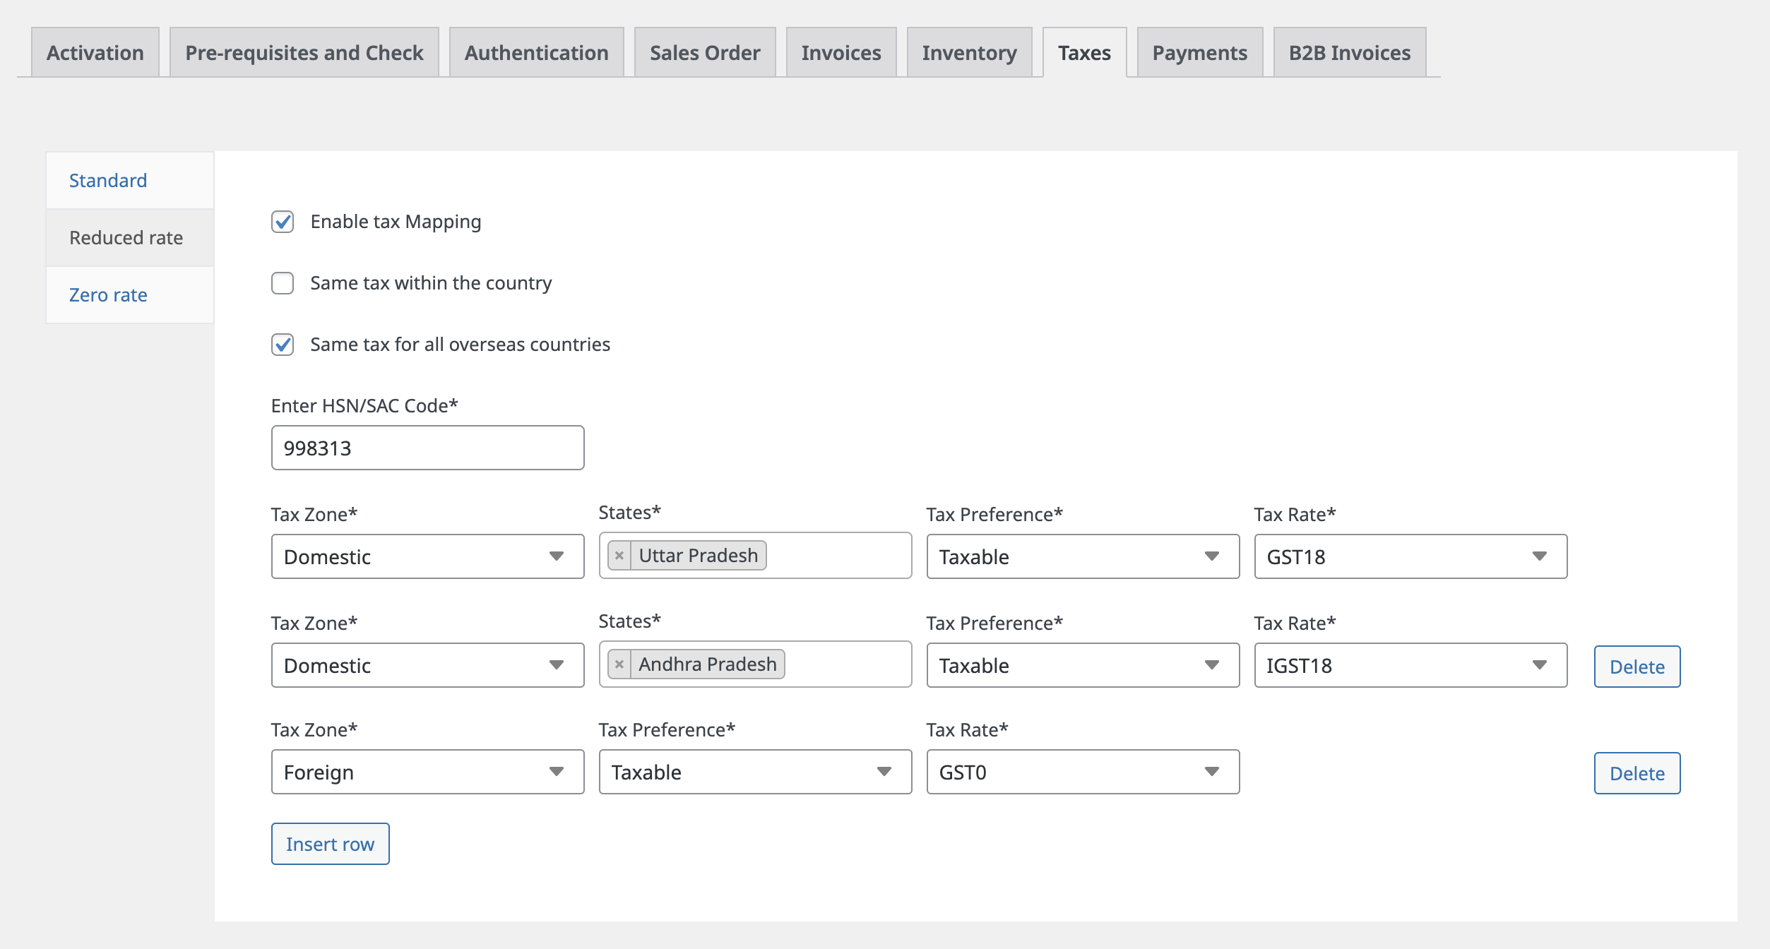Check Same tax within the country
Viewport: 1770px width, 949px height.
pyautogui.click(x=283, y=283)
